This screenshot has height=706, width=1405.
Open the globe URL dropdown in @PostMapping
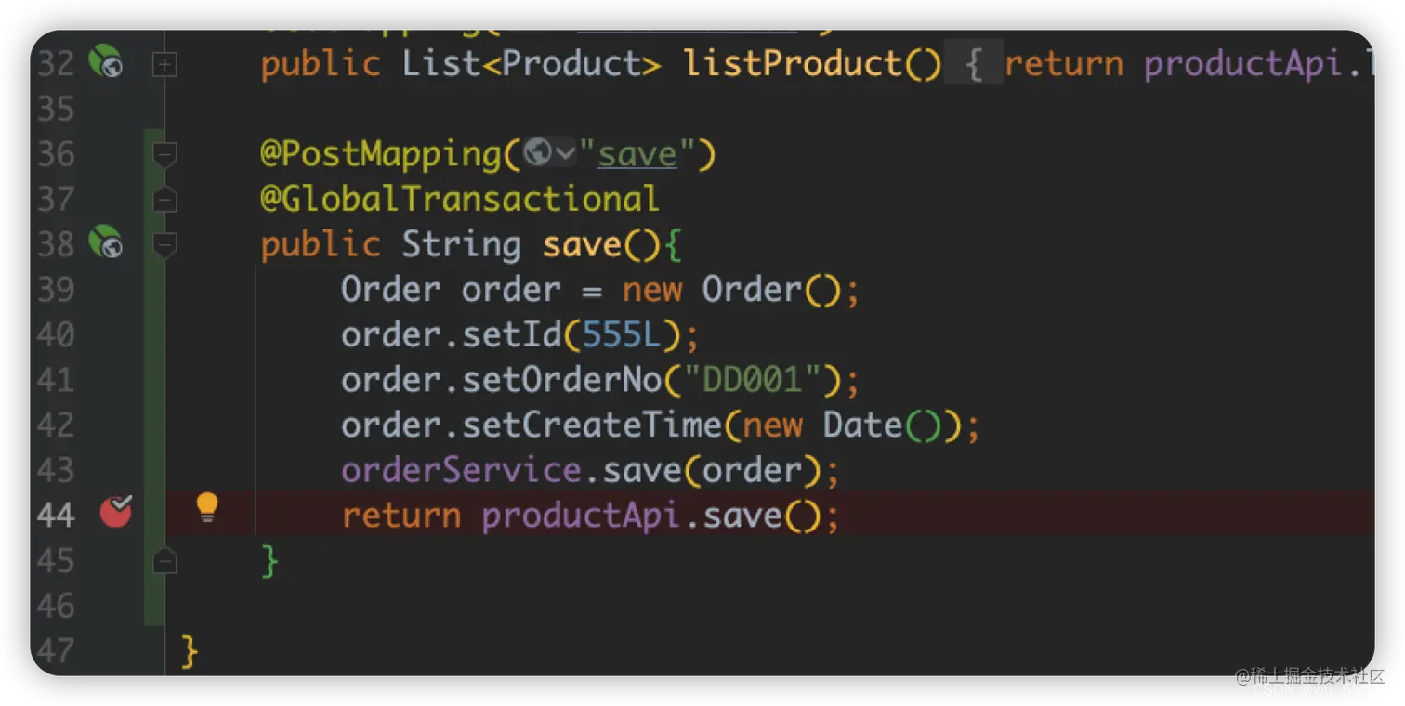(550, 153)
